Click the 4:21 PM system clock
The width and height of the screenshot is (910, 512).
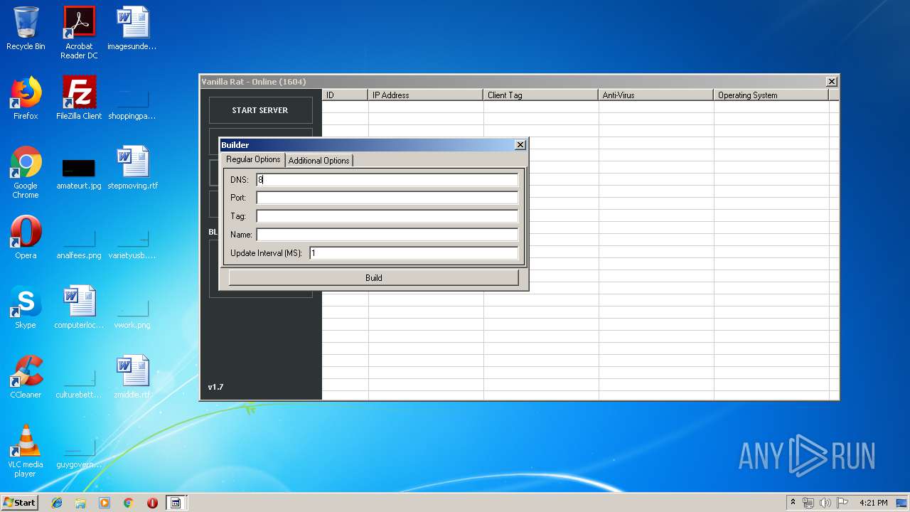(873, 503)
